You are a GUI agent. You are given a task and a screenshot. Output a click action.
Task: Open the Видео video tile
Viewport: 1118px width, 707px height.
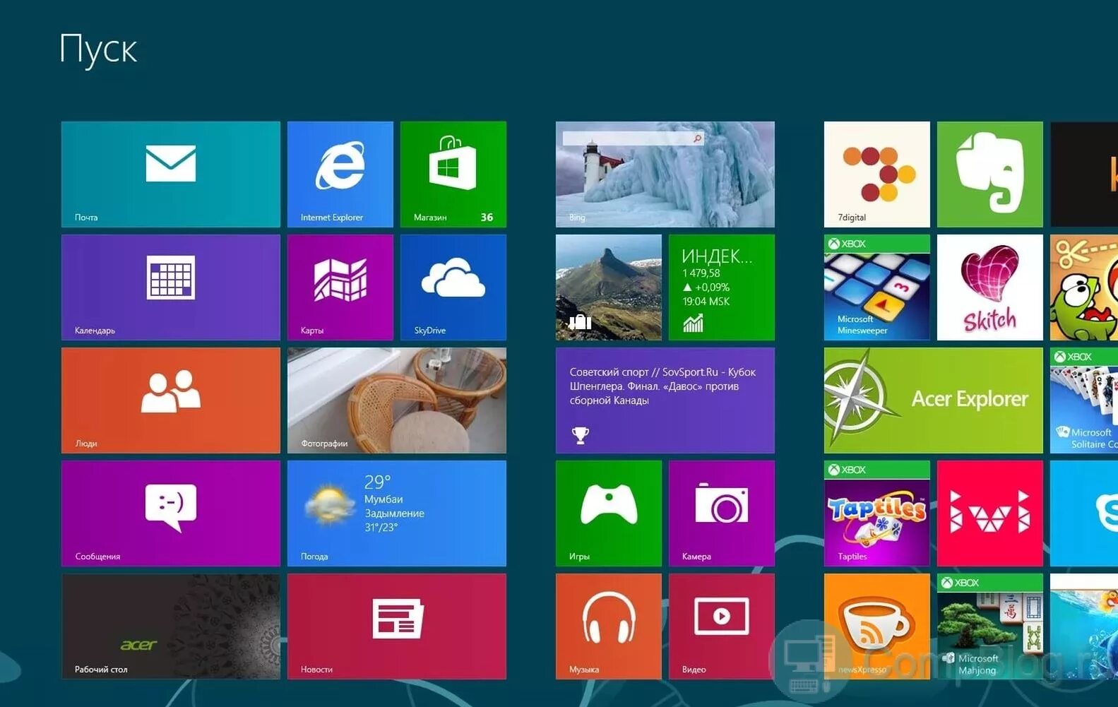722,626
